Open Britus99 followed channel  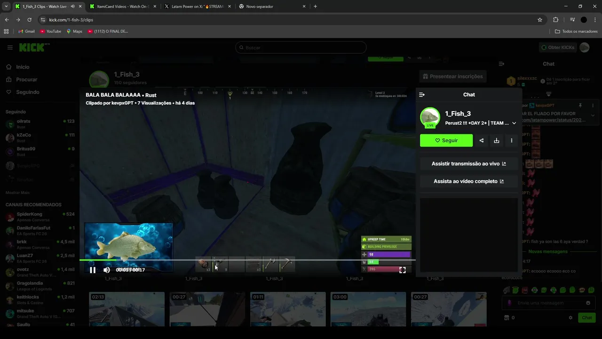(40, 151)
